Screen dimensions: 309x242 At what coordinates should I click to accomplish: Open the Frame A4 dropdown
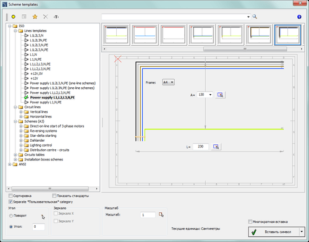168,82
